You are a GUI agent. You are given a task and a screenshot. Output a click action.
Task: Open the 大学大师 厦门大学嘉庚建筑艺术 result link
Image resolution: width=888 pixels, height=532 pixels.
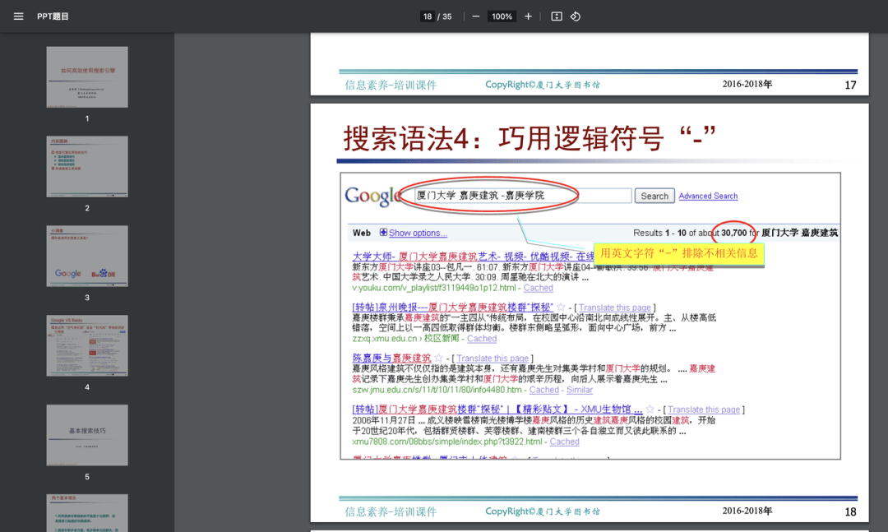[472, 256]
